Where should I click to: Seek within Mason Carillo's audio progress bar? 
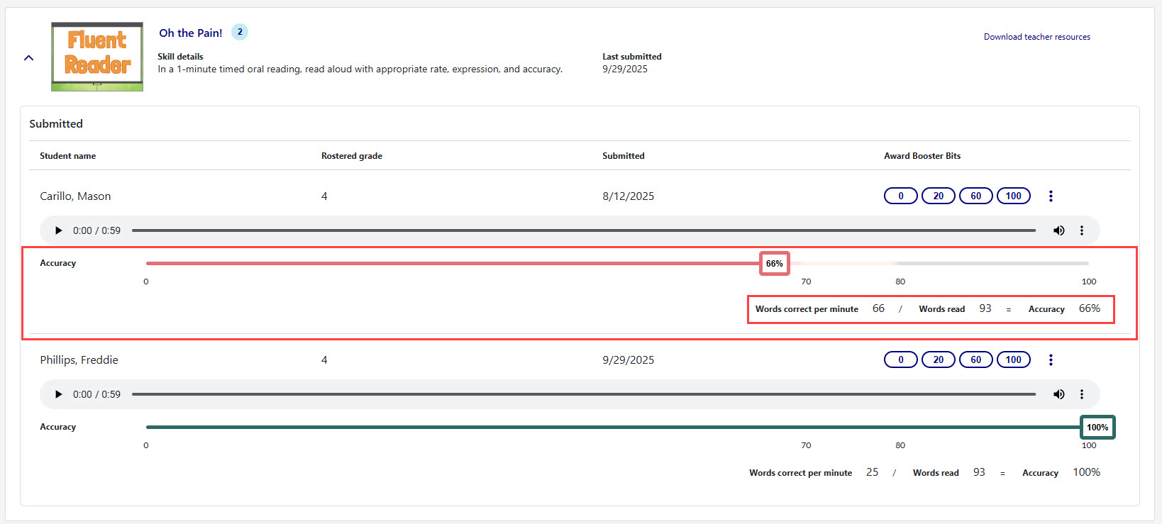(x=583, y=230)
